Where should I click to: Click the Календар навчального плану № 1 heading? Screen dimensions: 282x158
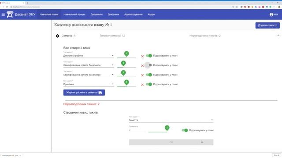pos(83,25)
